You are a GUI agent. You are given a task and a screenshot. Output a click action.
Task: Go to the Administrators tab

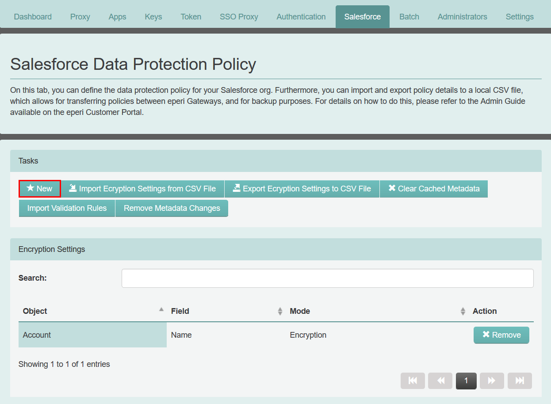(x=463, y=17)
